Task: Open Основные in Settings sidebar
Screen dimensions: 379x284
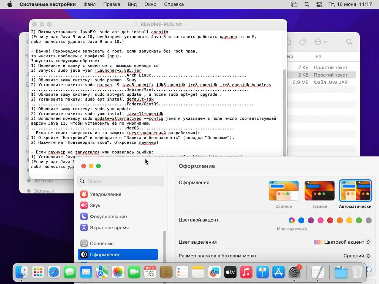Action: (118, 243)
